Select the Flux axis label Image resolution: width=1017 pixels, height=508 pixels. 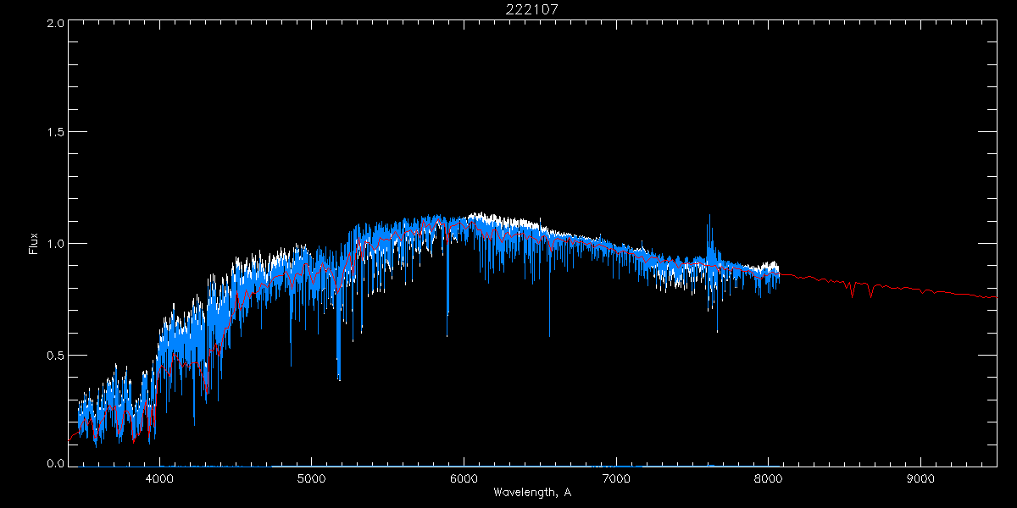point(34,244)
